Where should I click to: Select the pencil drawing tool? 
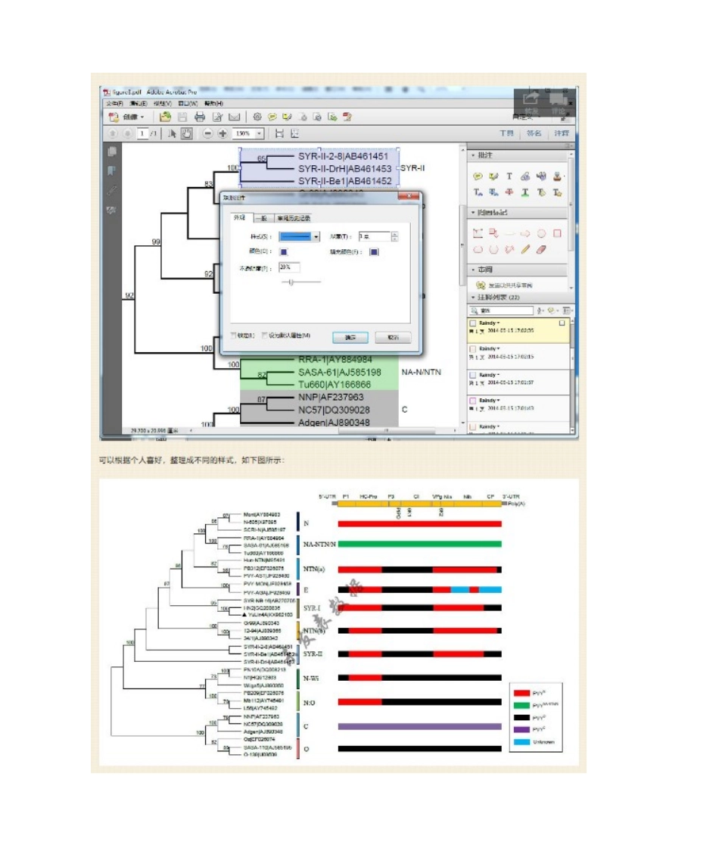coord(525,249)
